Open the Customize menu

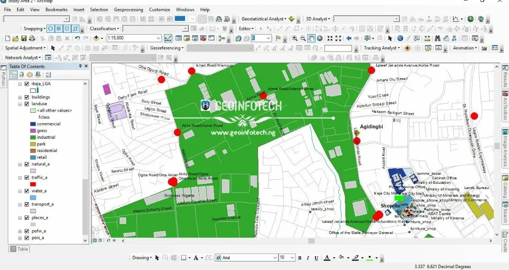pyautogui.click(x=159, y=10)
